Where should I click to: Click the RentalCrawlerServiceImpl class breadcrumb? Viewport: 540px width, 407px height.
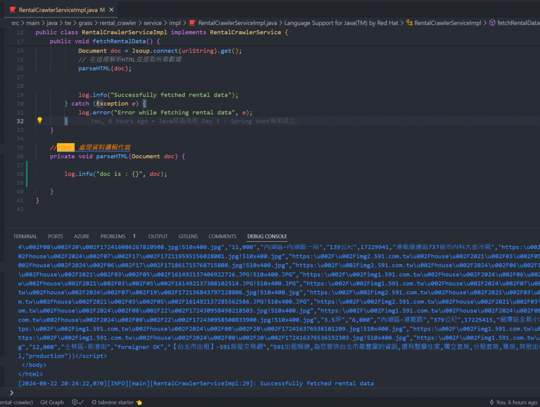click(448, 23)
